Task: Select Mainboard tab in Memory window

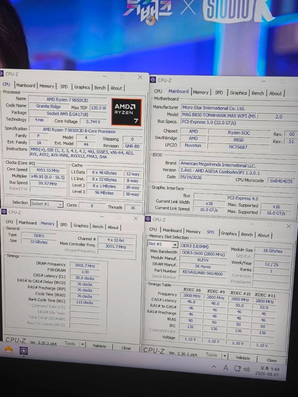Action: pyautogui.click(x=27, y=223)
